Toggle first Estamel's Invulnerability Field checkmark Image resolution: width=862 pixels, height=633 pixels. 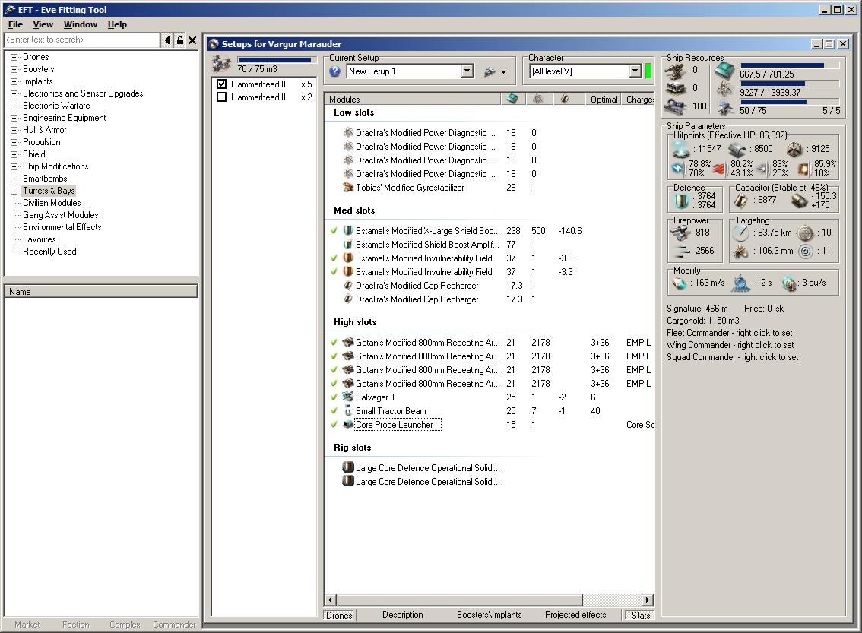coord(334,258)
